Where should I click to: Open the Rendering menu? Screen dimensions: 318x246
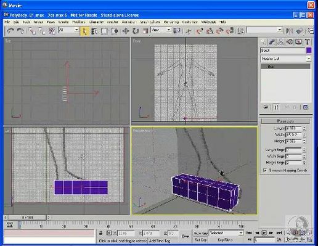point(171,22)
